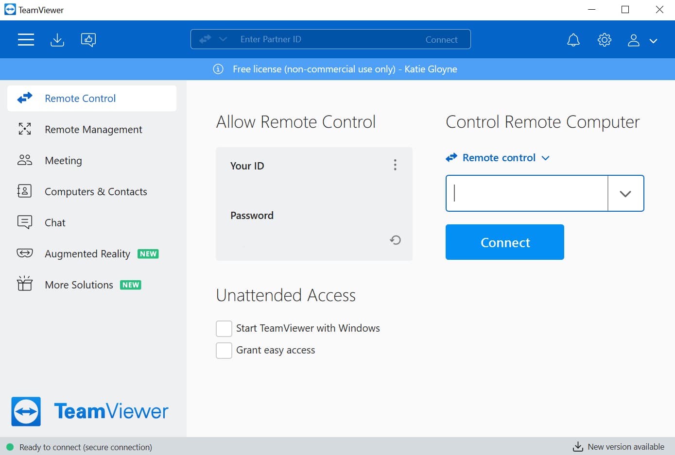Click New version available link
The width and height of the screenshot is (675, 455).
point(626,447)
